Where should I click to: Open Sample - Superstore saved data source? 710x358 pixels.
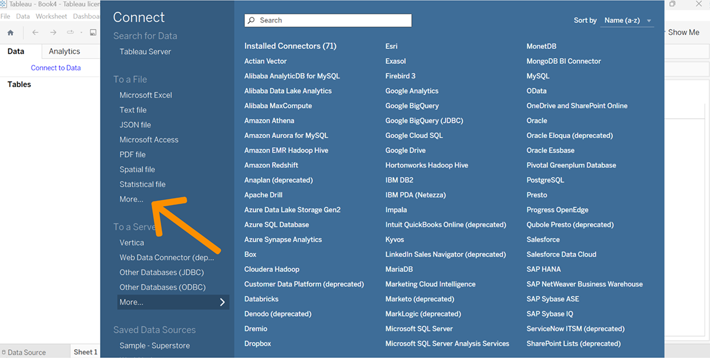[x=154, y=346]
